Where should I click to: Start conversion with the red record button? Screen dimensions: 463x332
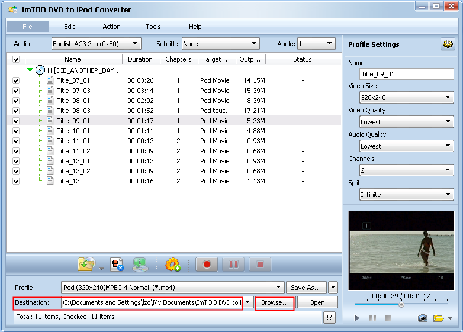[x=207, y=264]
